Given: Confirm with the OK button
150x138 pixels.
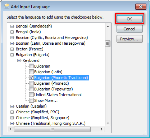Looking at the screenshot, I should click(129, 19).
